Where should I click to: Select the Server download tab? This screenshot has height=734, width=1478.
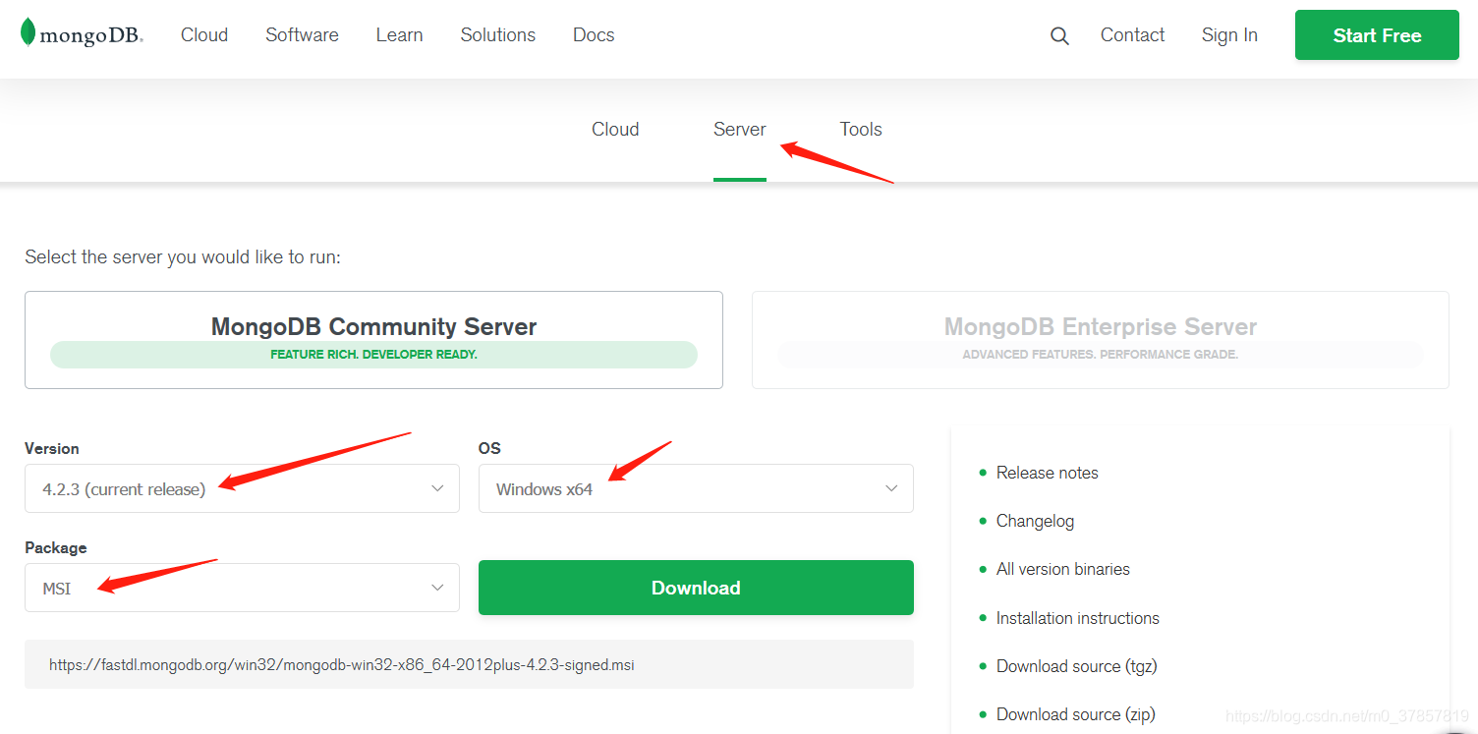(740, 129)
